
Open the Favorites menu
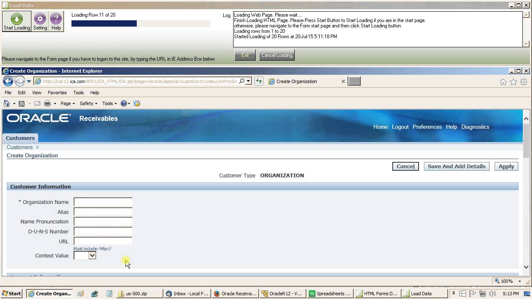(57, 93)
